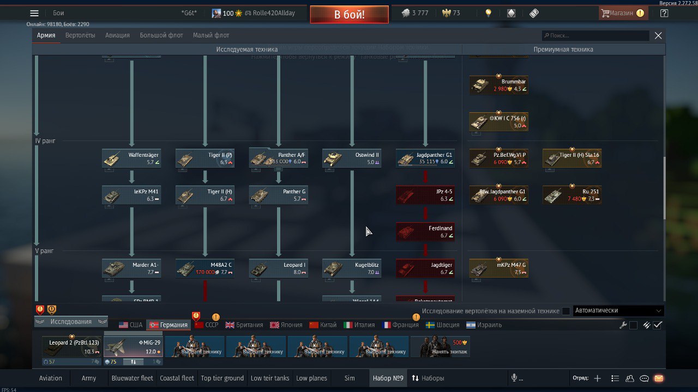
Task: Select the M48A2 C vehicle card
Action: (205, 268)
